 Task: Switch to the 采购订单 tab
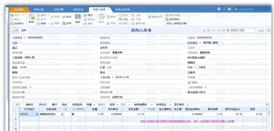39,9
